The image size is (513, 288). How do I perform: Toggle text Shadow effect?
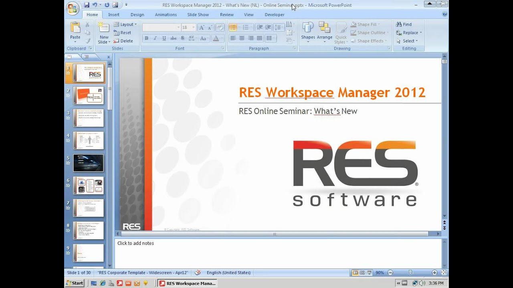pyautogui.click(x=182, y=38)
